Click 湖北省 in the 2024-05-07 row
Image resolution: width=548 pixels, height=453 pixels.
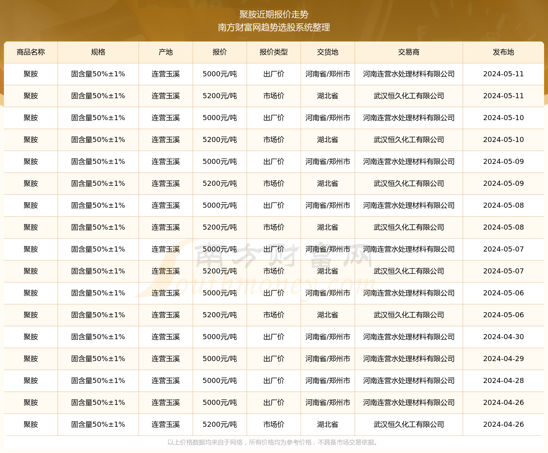pos(328,271)
